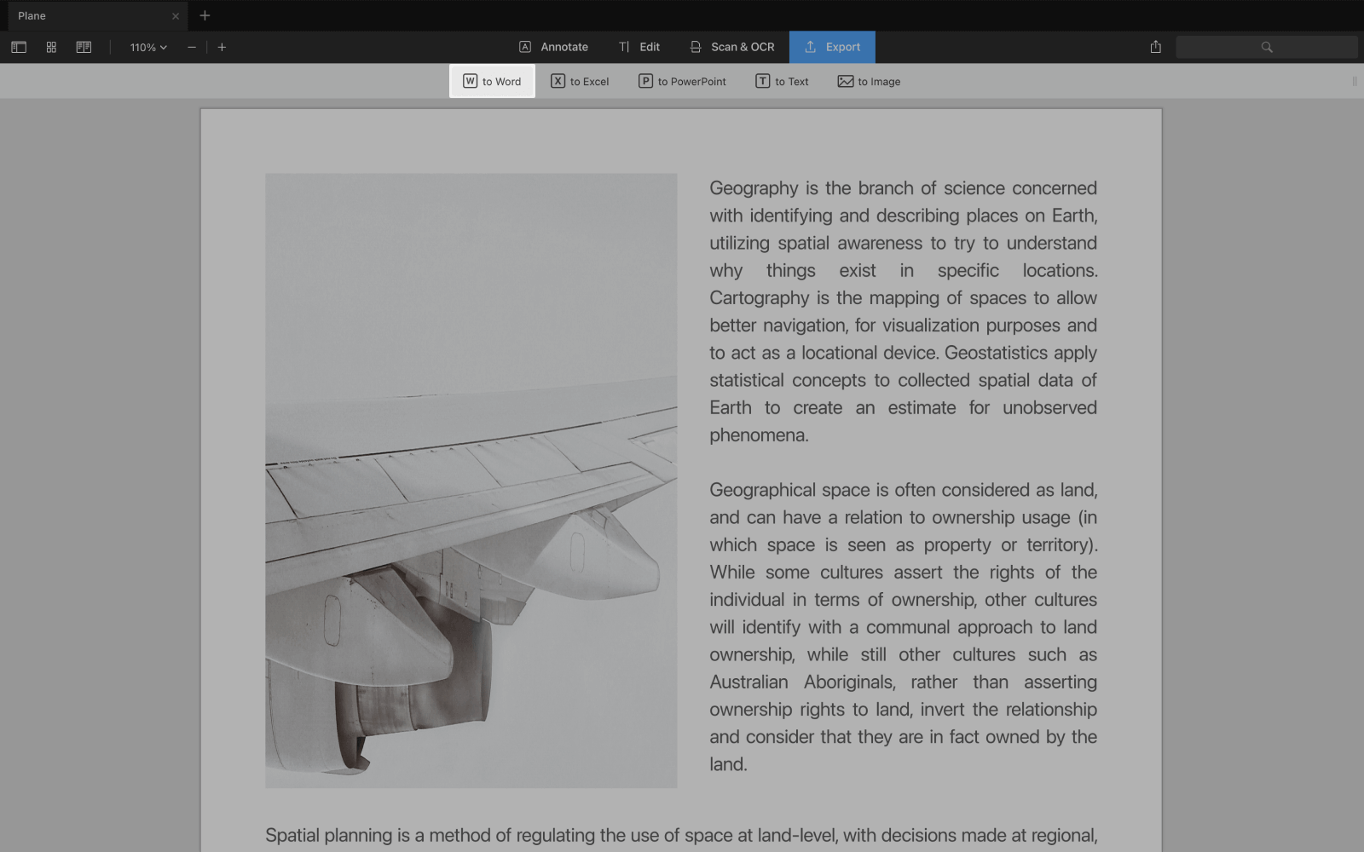Toggle the sidebar panel icon
Image resolution: width=1364 pixels, height=852 pixels.
coord(19,48)
